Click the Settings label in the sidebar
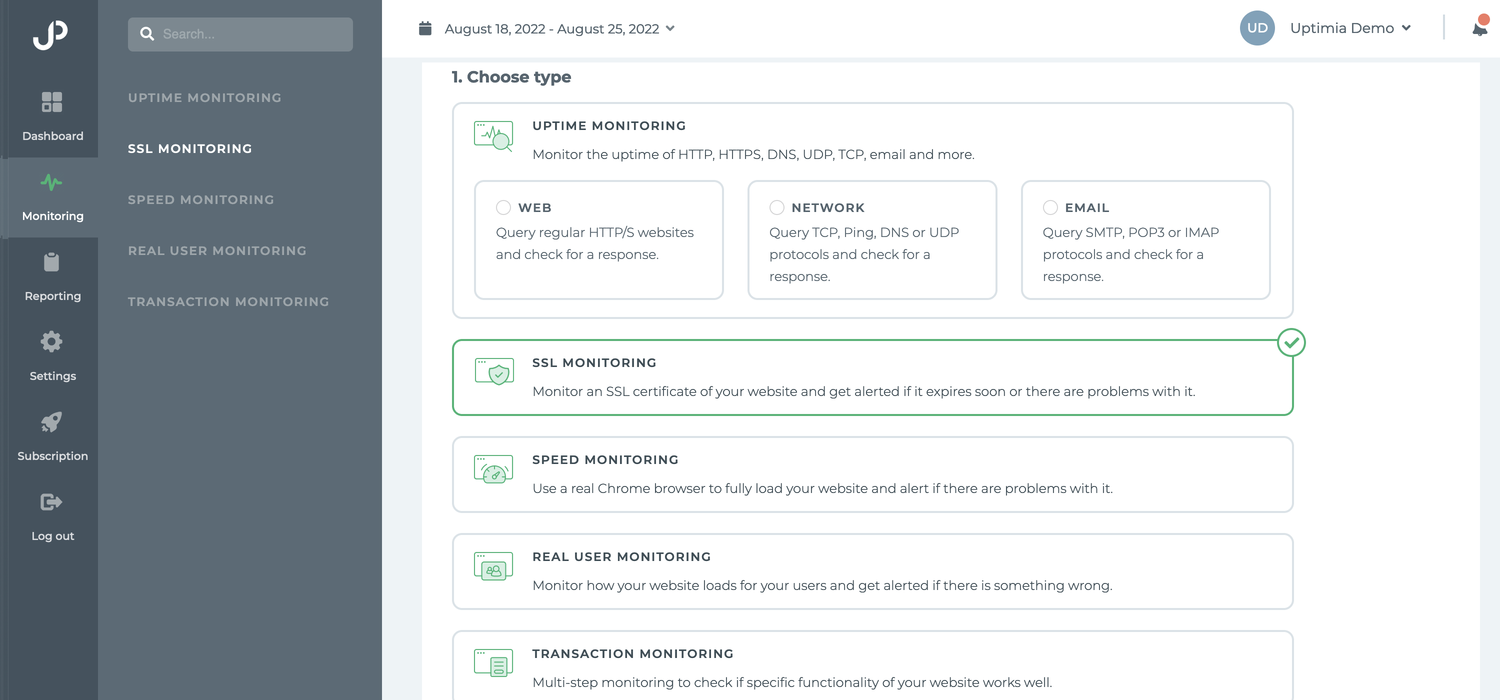This screenshot has height=700, width=1500. (52, 375)
